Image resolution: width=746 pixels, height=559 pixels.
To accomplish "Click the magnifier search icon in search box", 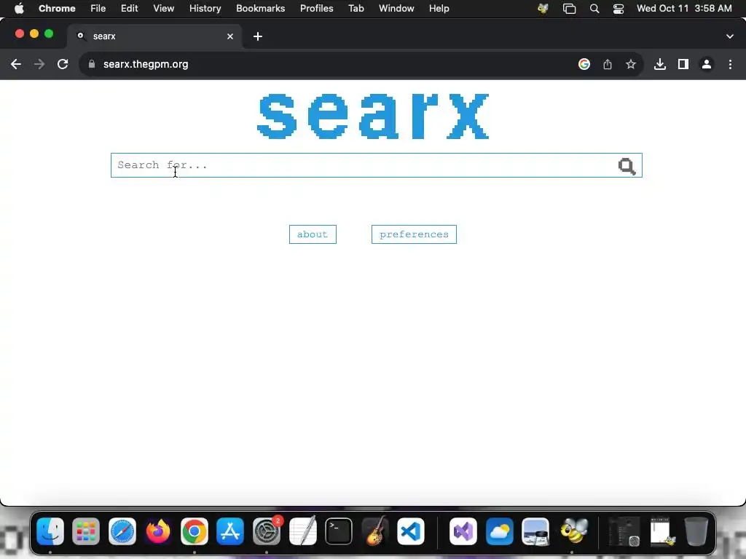I will pos(627,166).
